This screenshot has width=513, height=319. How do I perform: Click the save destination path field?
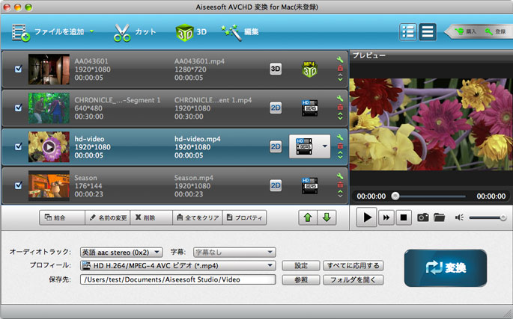click(178, 280)
